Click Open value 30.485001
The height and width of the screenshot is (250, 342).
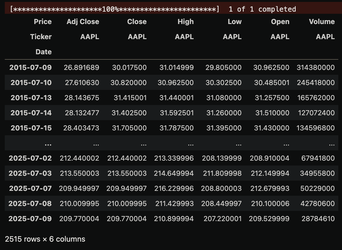tap(272, 82)
